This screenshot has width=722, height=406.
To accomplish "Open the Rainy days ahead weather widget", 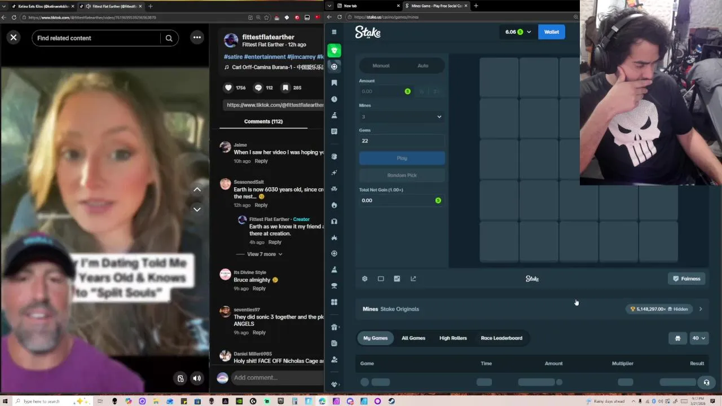I will point(606,401).
